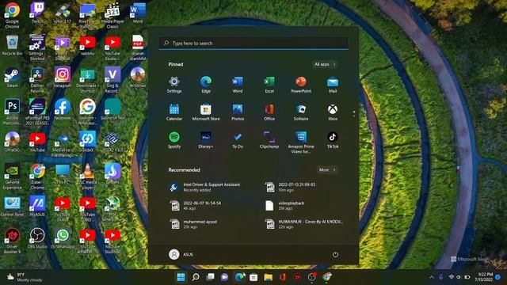Open the ASUS user account menu
The image size is (507, 285).
(181, 254)
